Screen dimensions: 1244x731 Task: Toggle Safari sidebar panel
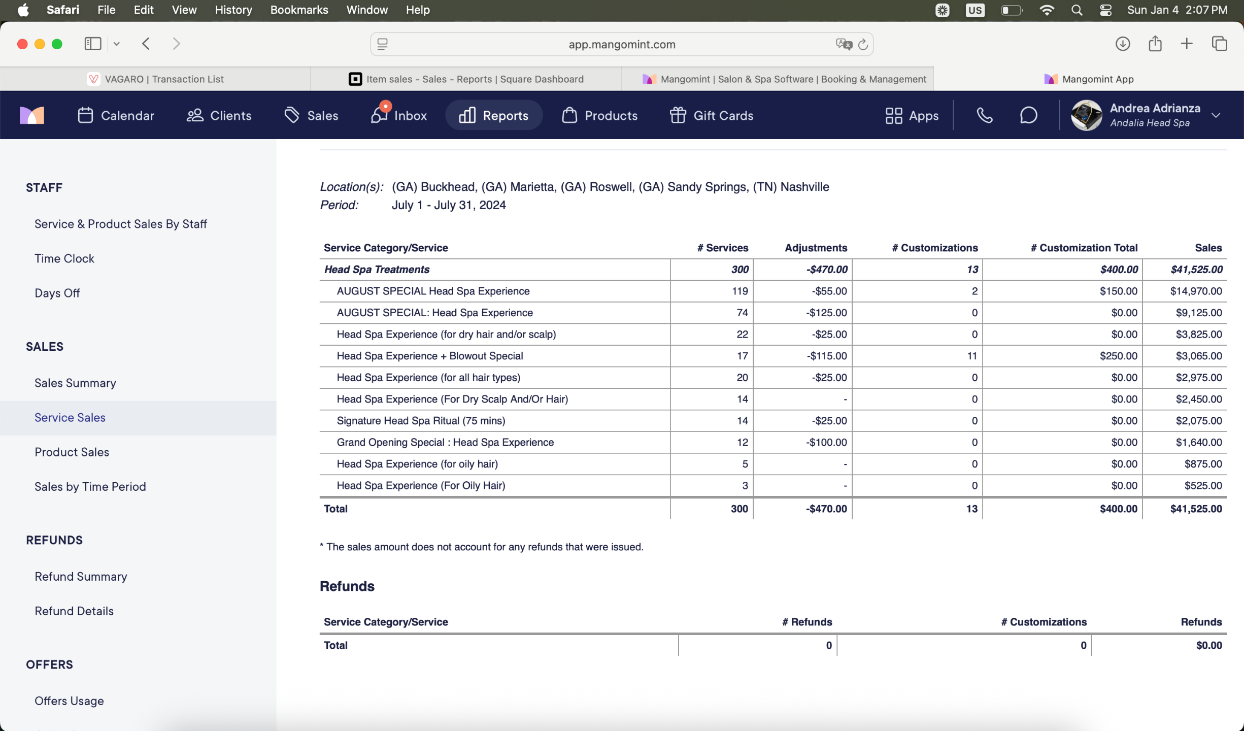click(92, 44)
